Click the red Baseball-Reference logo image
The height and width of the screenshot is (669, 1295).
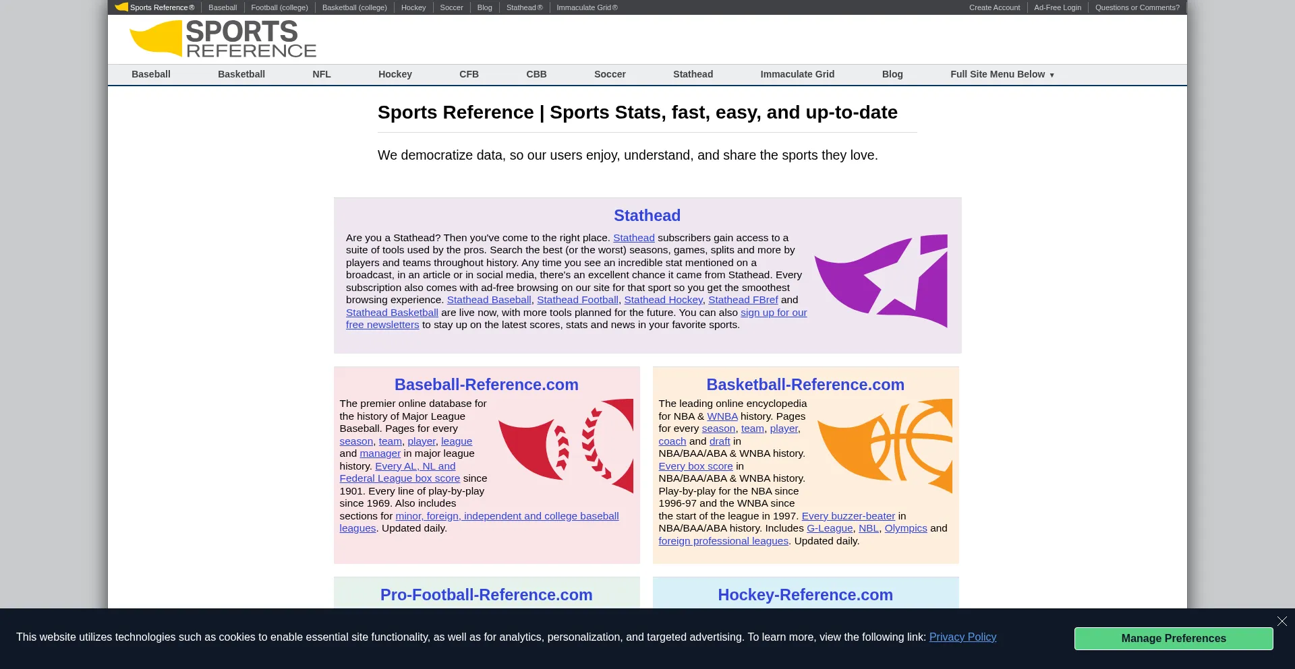[x=565, y=446]
